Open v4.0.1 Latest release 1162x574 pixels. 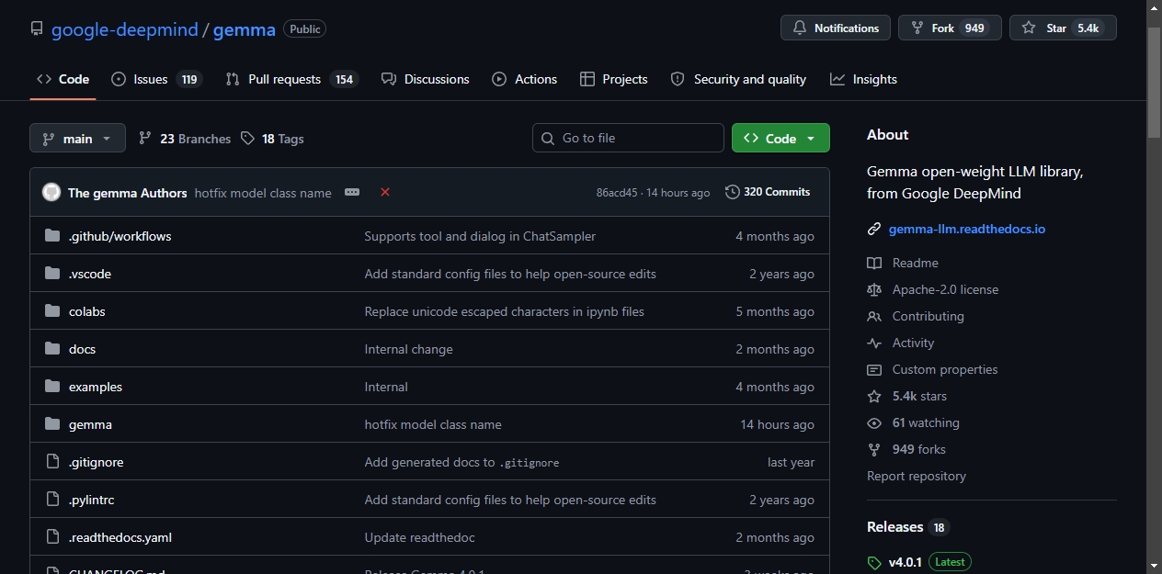point(919,562)
